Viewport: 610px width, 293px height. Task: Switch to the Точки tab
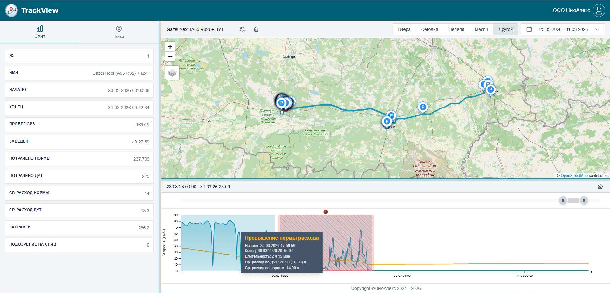tap(119, 32)
